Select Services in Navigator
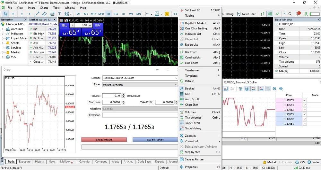 (16, 48)
